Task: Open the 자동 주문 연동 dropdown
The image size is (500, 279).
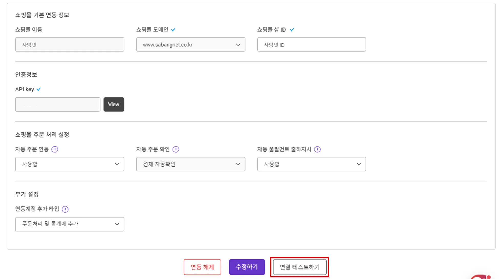Action: tap(70, 164)
